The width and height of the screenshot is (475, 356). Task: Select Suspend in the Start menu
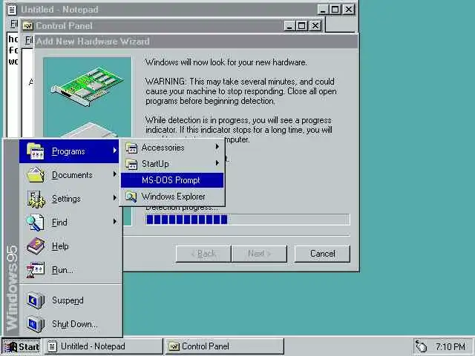click(69, 300)
